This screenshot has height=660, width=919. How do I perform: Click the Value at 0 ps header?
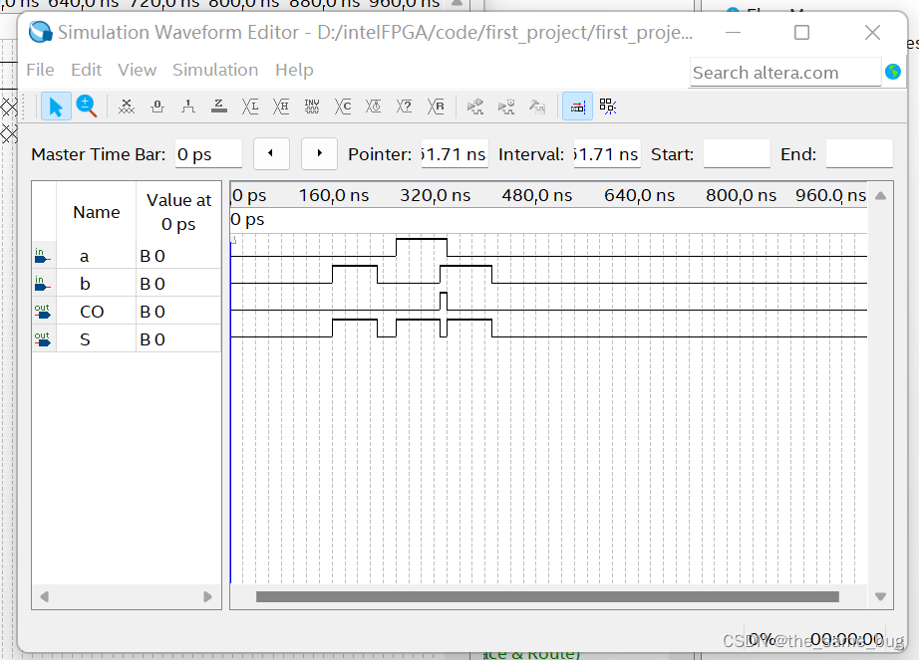pos(178,212)
